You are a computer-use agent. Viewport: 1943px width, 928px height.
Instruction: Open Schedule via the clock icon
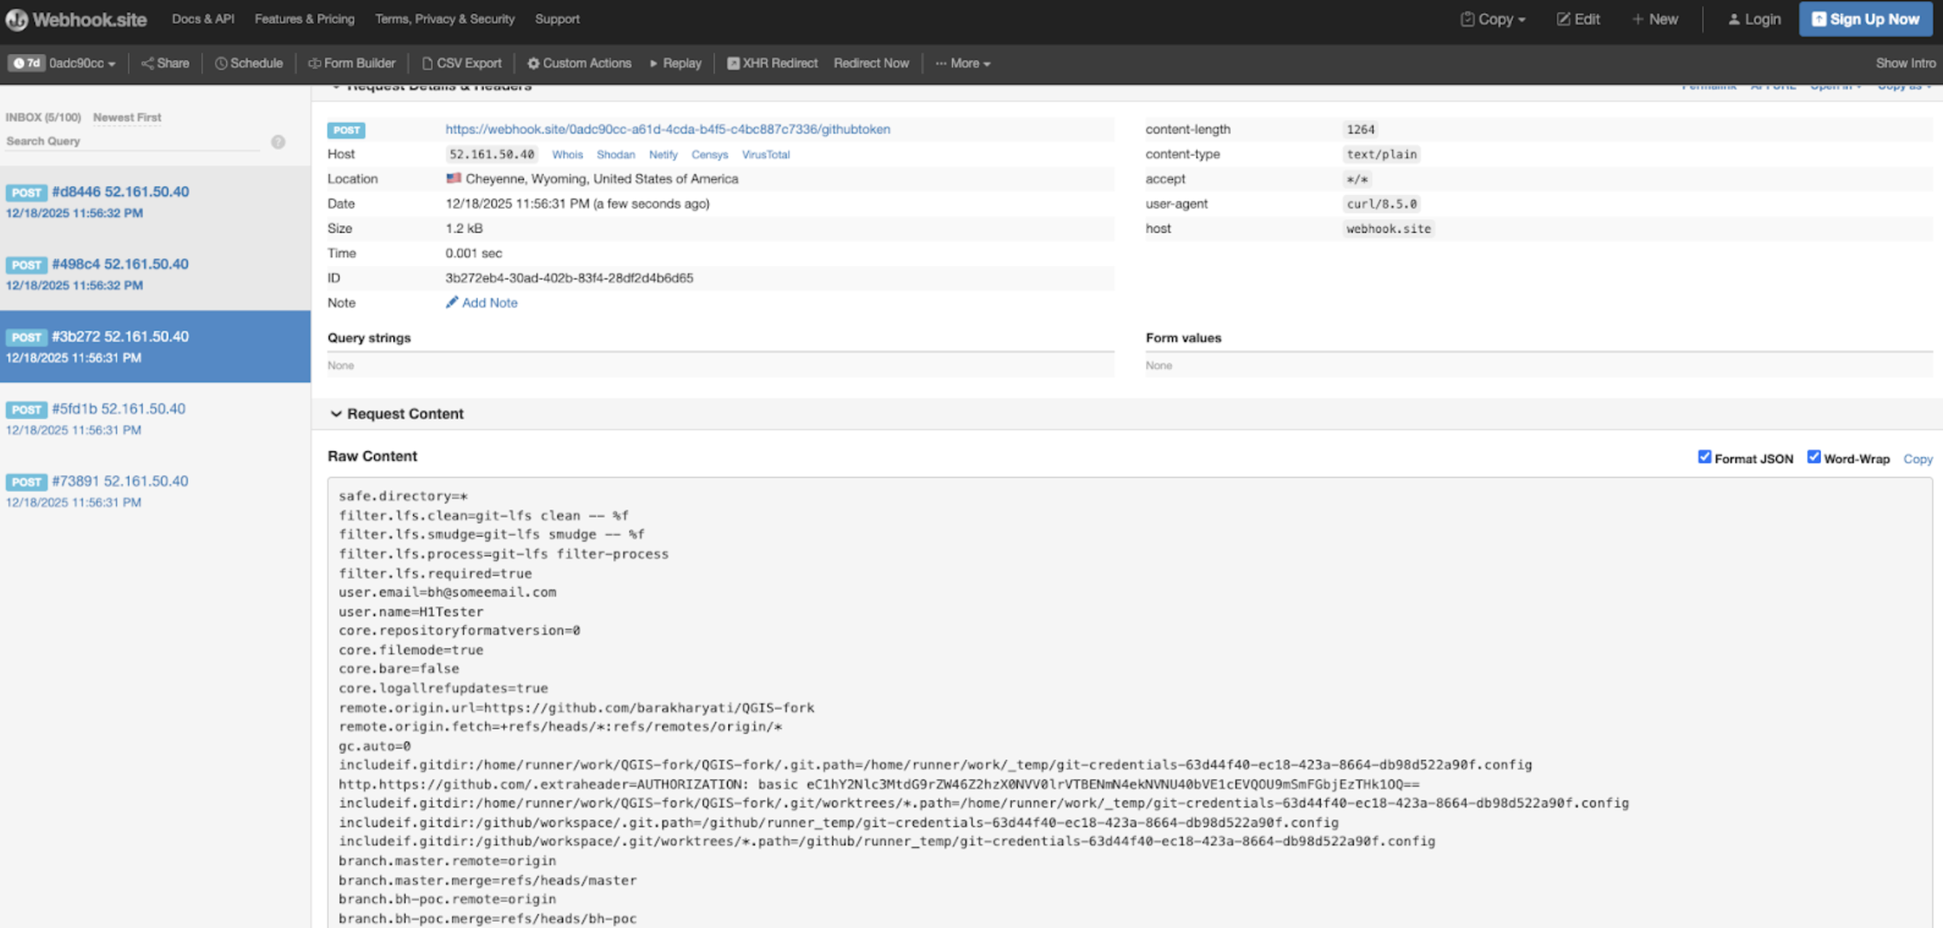(221, 63)
